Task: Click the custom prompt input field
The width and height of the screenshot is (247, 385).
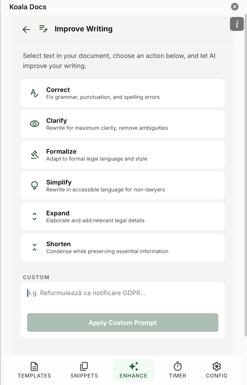Action: click(122, 293)
